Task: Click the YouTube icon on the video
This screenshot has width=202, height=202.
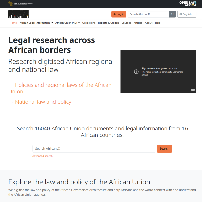Action: coord(193,90)
